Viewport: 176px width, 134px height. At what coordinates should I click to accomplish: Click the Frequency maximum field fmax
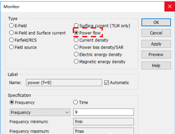coord(103,131)
